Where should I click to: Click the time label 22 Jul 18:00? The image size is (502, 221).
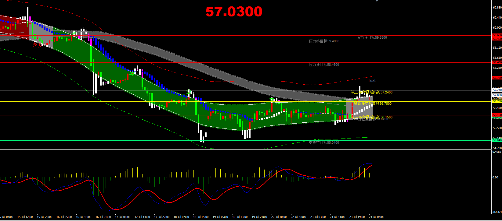(x=298, y=217)
